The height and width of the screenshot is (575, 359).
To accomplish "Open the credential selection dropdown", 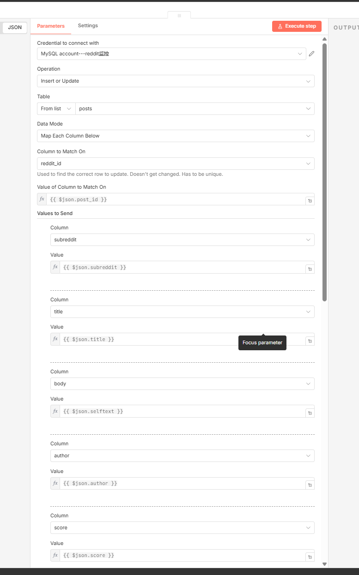I will pyautogui.click(x=171, y=54).
